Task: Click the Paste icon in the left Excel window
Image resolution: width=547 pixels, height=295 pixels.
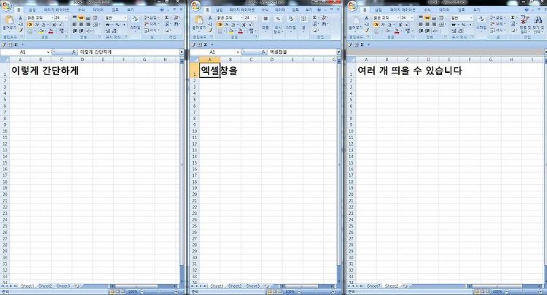Action: point(9,20)
